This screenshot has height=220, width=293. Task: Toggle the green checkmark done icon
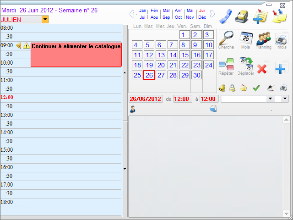pos(256,88)
